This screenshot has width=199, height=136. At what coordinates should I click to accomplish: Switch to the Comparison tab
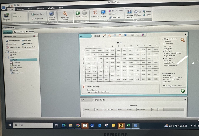coord(19,32)
